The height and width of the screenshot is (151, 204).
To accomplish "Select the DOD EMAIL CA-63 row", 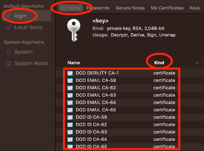I will tap(121, 95).
